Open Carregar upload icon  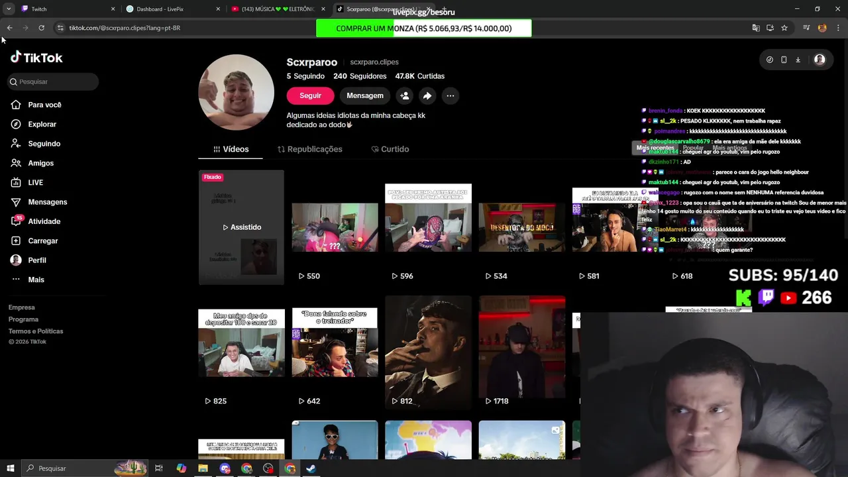(16, 240)
